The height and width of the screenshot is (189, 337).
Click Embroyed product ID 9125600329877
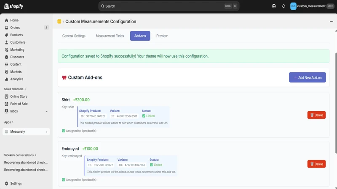point(100,165)
